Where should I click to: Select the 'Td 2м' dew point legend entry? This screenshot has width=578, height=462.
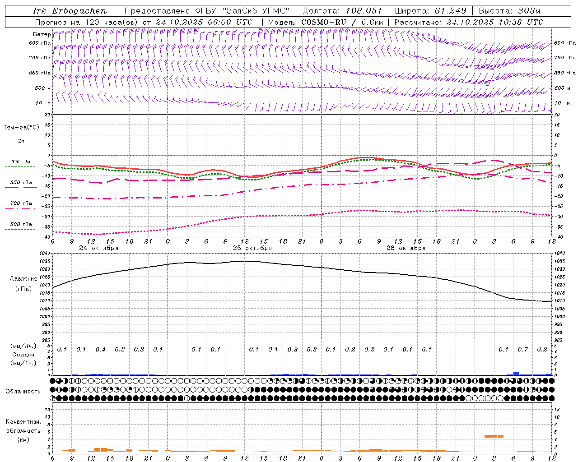click(21, 162)
